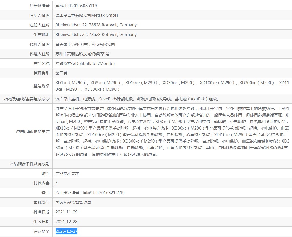Click agent address 苏州市高新区科技城锦峰路9号
The width and height of the screenshot is (292, 237).
point(82,54)
